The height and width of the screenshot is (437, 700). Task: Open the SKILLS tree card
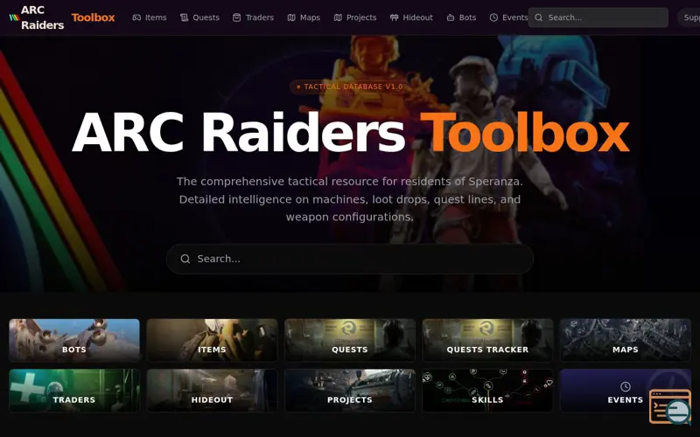click(x=487, y=390)
